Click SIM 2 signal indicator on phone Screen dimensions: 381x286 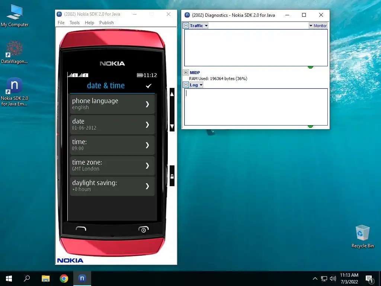83,75
